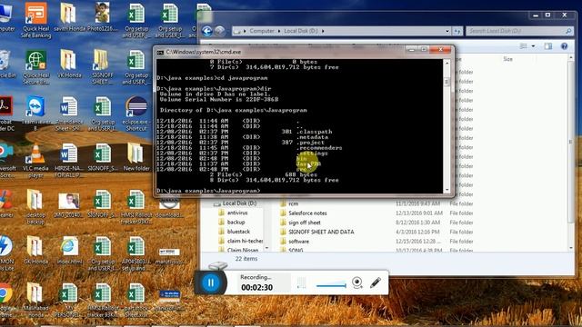Launch eclipse.exe Shortcut icon
This screenshot has width=582, height=327.
(x=136, y=113)
